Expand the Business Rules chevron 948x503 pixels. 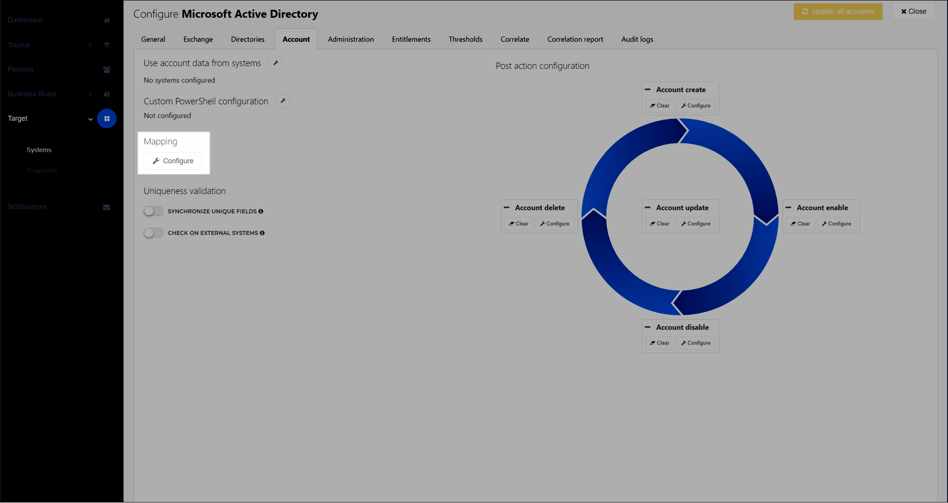pyautogui.click(x=90, y=94)
